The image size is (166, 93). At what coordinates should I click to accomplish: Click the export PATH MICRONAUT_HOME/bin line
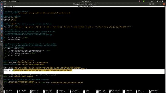(19, 76)
